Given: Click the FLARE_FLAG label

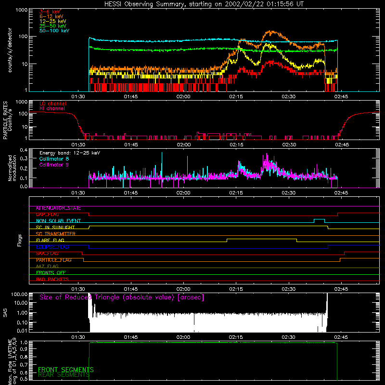Looking at the screenshot, I should click(x=50, y=240).
